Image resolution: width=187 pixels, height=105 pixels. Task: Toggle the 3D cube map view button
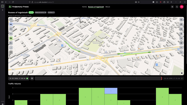click(x=181, y=43)
